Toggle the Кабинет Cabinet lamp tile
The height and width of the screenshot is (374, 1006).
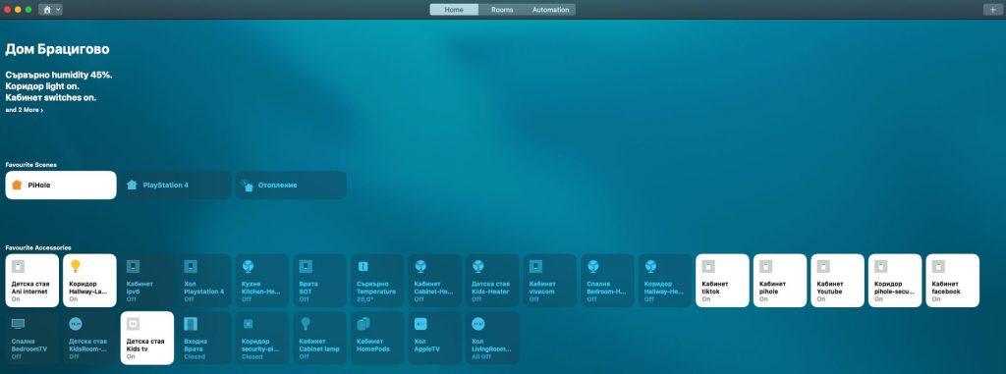click(x=320, y=338)
